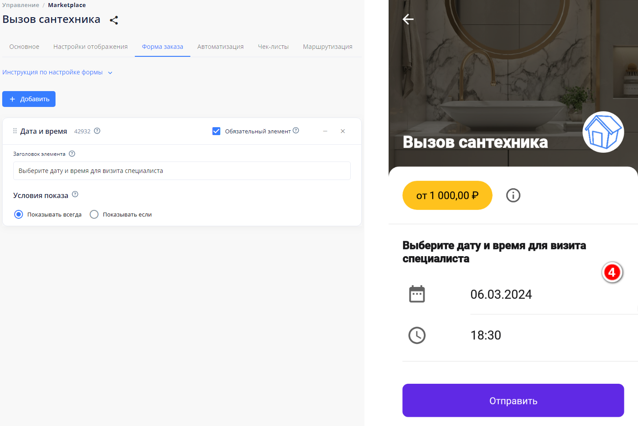Click the Вызов сантехника title in the preview
This screenshot has width=638, height=426.
coord(475,142)
